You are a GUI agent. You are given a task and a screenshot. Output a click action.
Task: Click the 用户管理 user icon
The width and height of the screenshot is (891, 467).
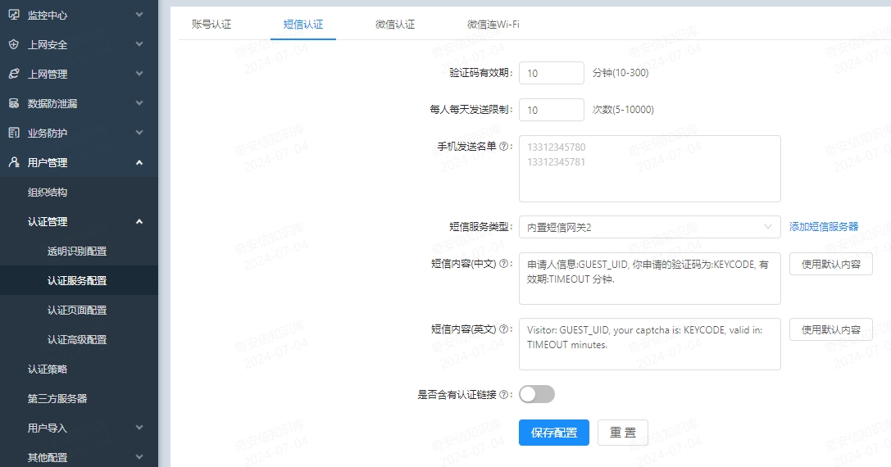tap(13, 162)
